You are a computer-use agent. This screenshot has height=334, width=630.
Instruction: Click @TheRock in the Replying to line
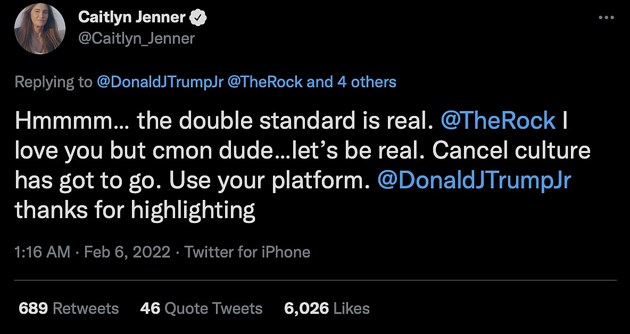tap(264, 82)
